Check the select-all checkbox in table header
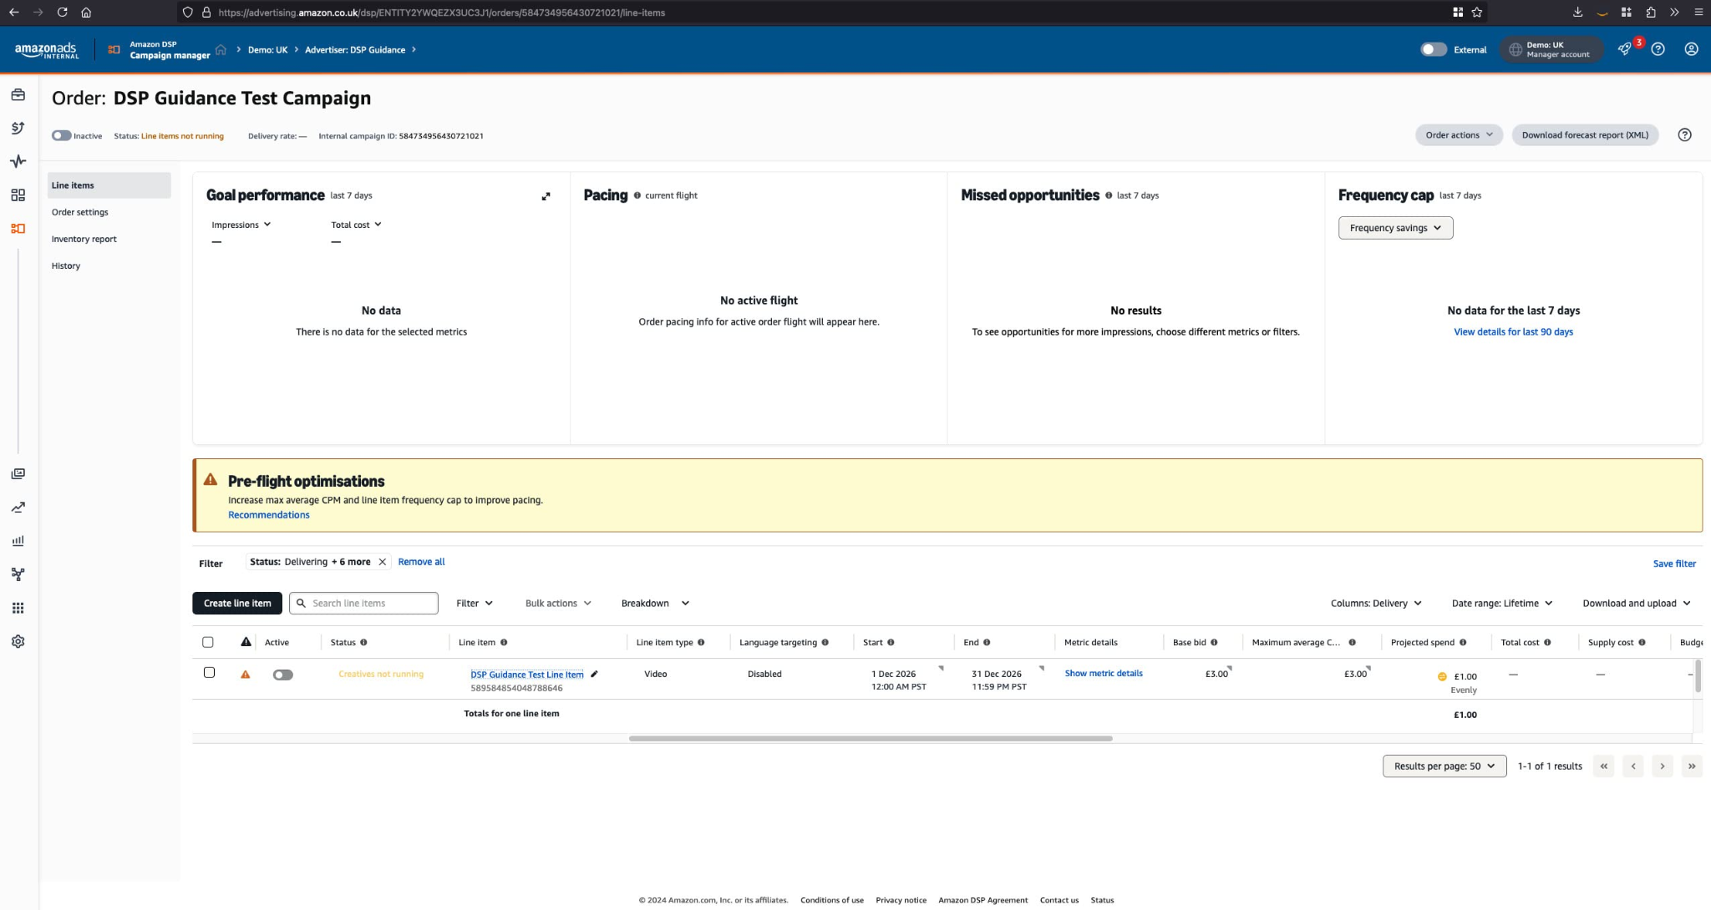1711x910 pixels. (x=208, y=642)
